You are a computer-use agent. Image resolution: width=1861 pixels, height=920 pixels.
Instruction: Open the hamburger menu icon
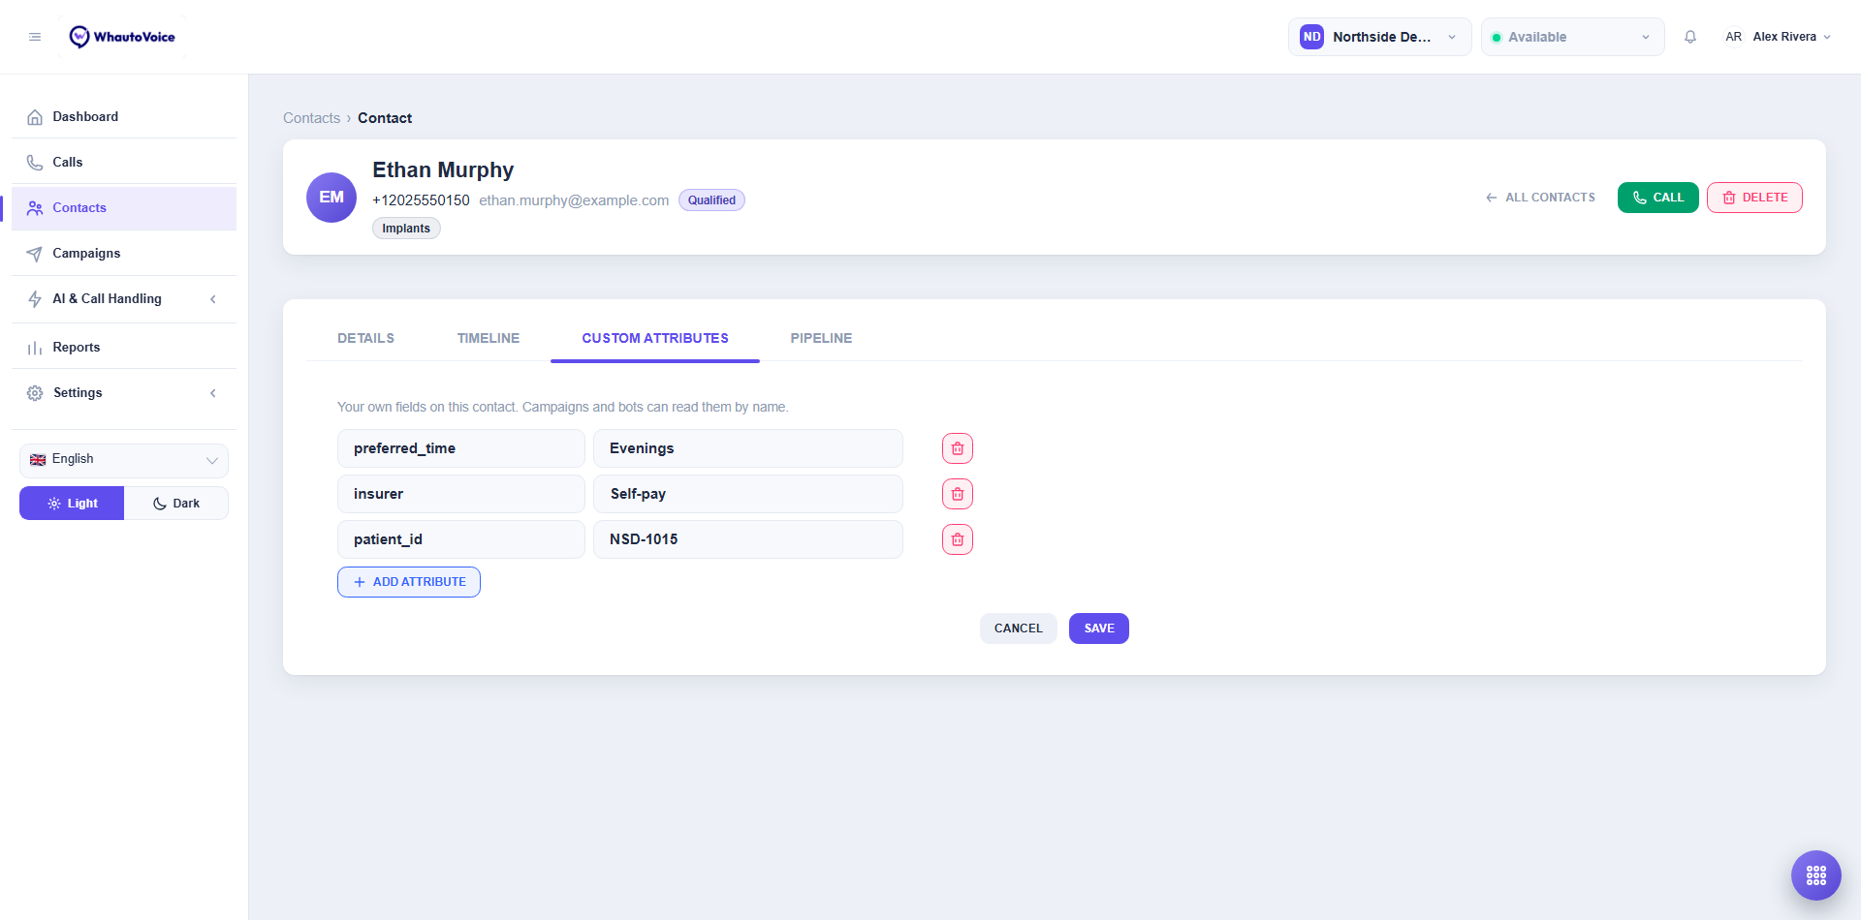[x=35, y=37]
